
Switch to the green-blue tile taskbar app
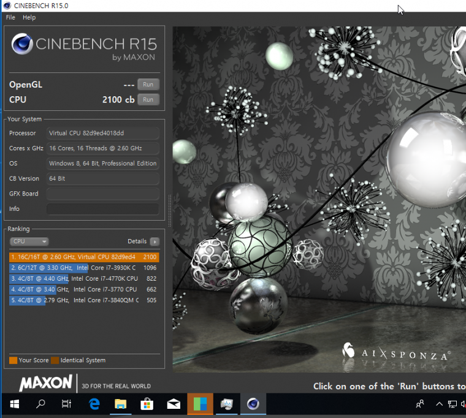[x=200, y=404]
